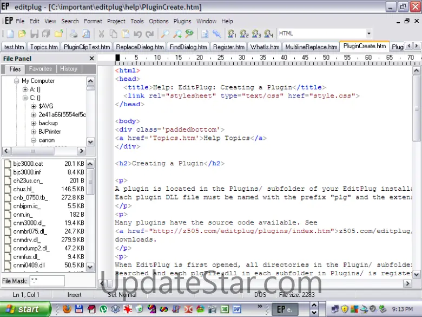Collapse the canon folder

pyautogui.click(x=34, y=140)
